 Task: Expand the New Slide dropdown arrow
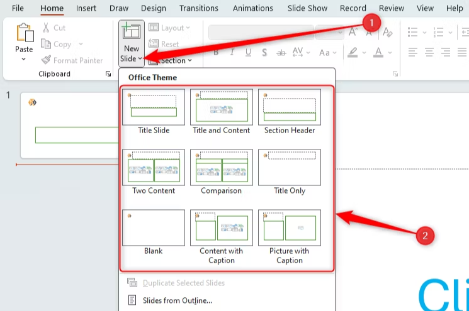point(140,59)
